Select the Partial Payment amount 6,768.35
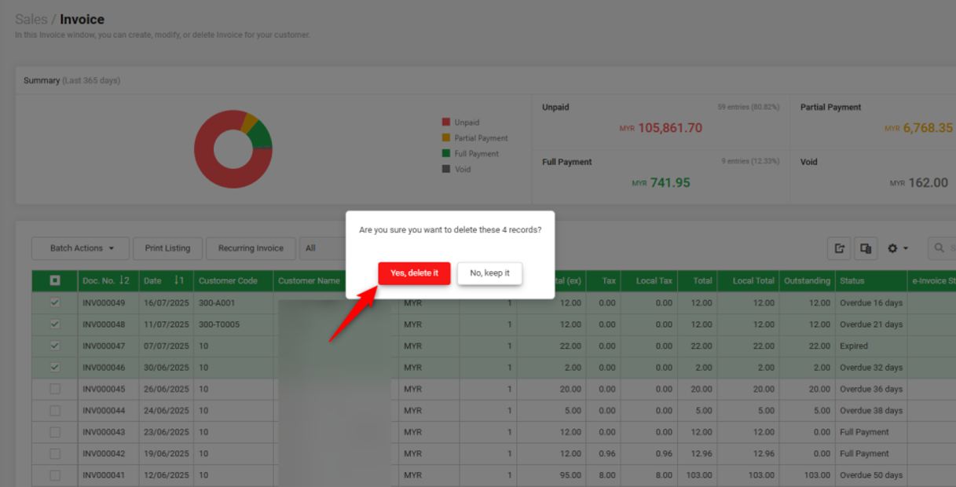 coord(928,128)
